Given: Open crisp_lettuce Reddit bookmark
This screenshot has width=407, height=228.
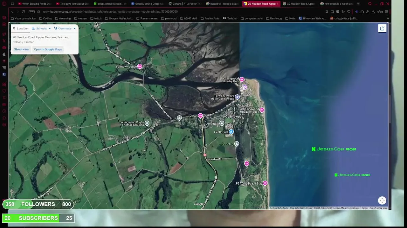Looking at the screenshot, I should (344, 18).
